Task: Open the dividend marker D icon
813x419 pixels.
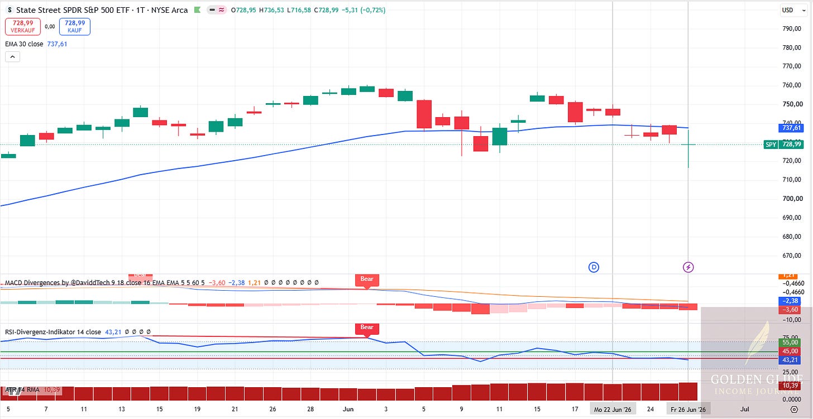Action: click(594, 267)
